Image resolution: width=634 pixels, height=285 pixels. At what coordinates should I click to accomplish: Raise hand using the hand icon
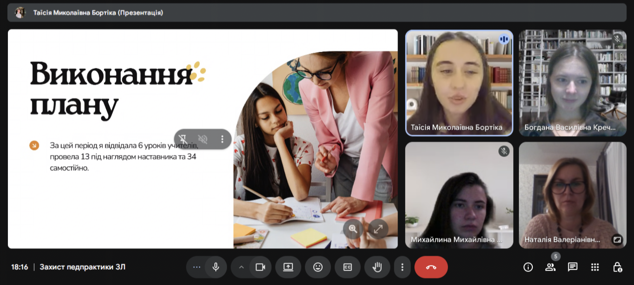click(x=377, y=267)
